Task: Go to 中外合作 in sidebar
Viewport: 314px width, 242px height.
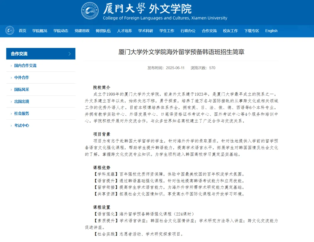Action: pos(22,78)
